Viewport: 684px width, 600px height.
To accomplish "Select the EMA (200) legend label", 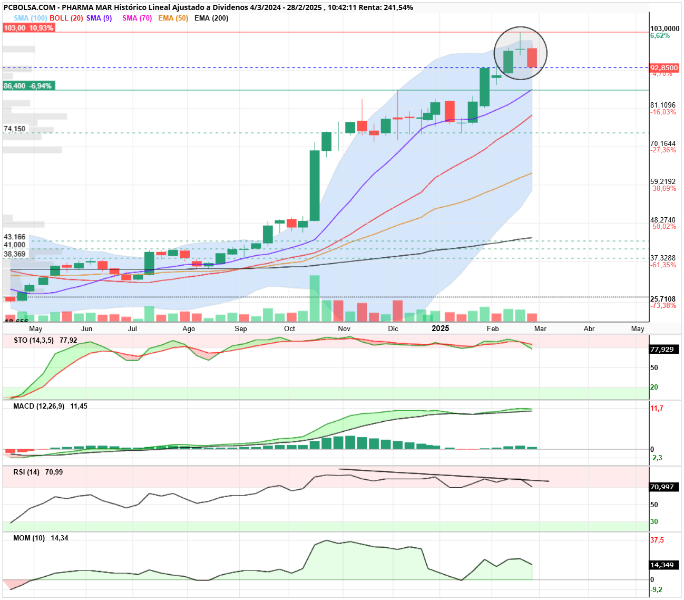I will pyautogui.click(x=211, y=18).
